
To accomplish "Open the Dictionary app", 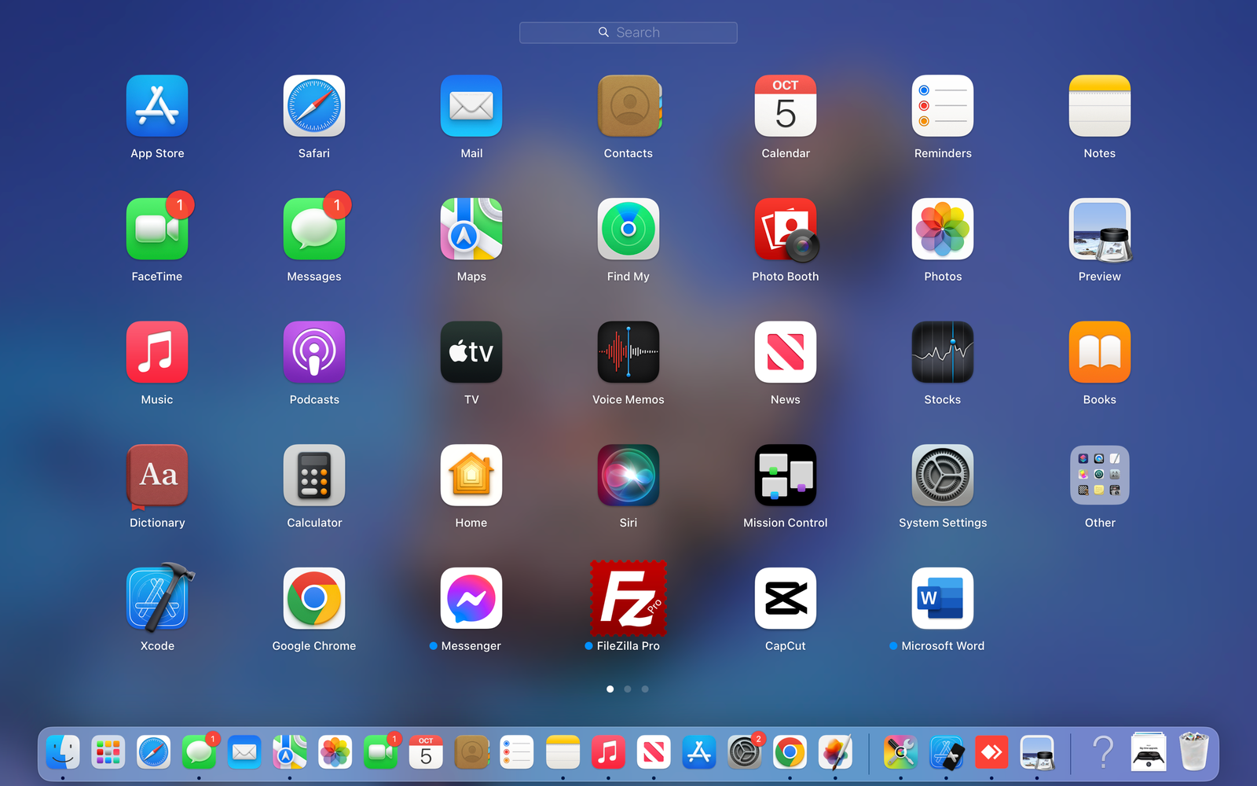I will (x=157, y=476).
